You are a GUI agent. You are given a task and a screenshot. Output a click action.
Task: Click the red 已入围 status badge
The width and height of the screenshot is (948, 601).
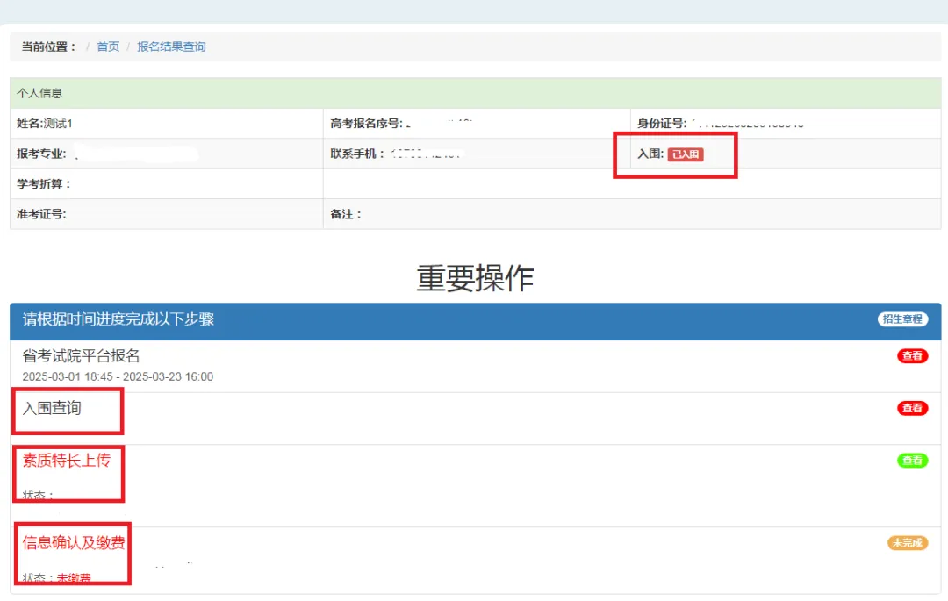pos(685,154)
